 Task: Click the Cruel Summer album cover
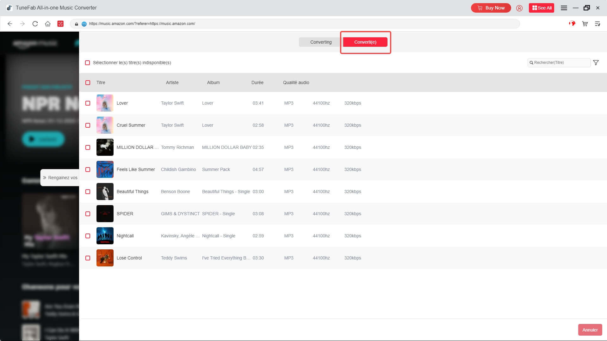coord(105,125)
